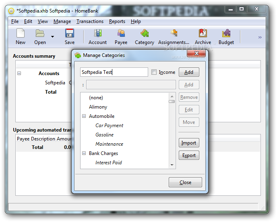Select the Interest Paid subcategory
The height and width of the screenshot is (222, 277).
(x=124, y=163)
